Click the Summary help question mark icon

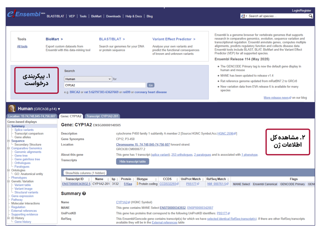84,194
